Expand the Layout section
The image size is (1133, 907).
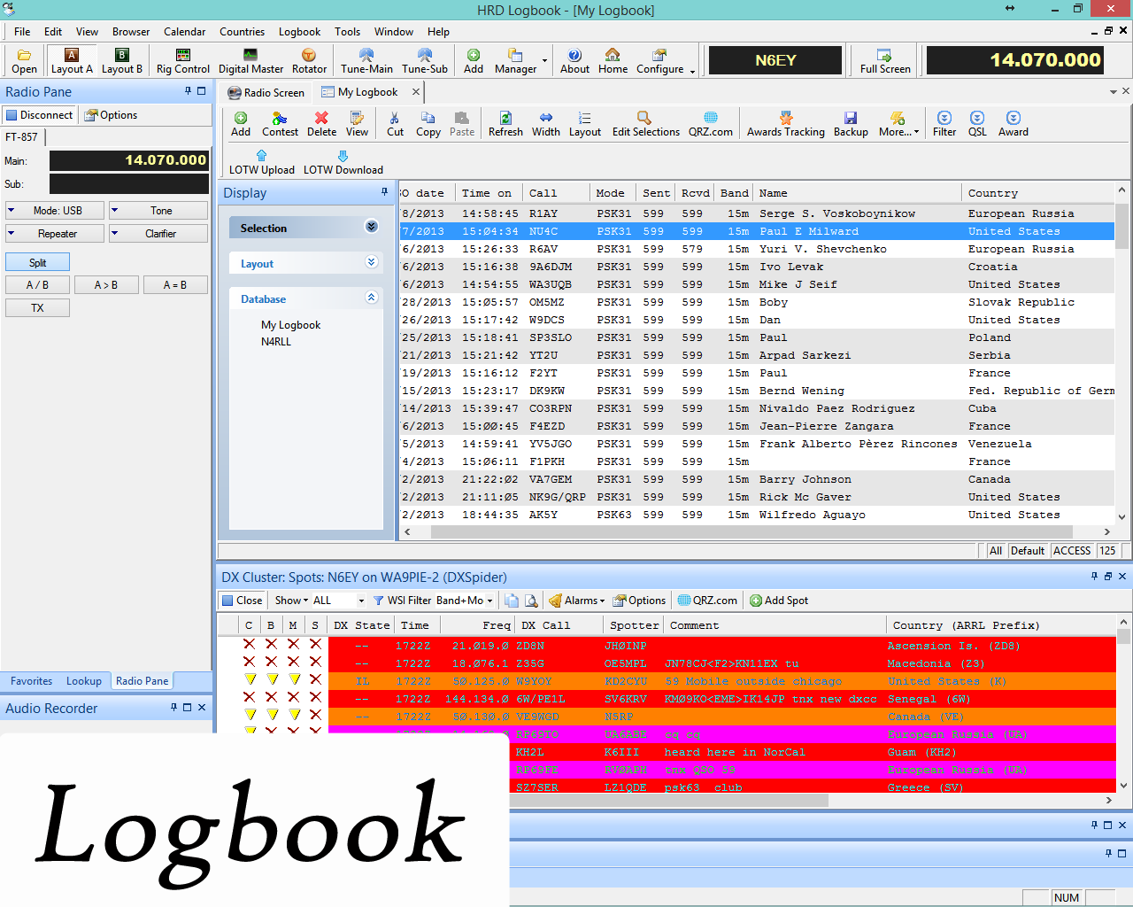coord(372,262)
